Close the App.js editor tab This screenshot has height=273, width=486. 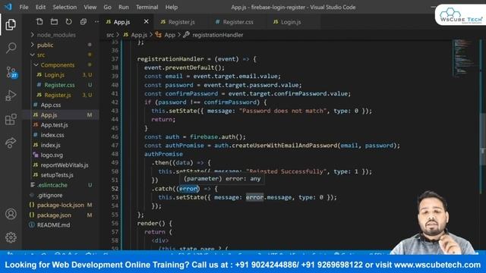(146, 21)
